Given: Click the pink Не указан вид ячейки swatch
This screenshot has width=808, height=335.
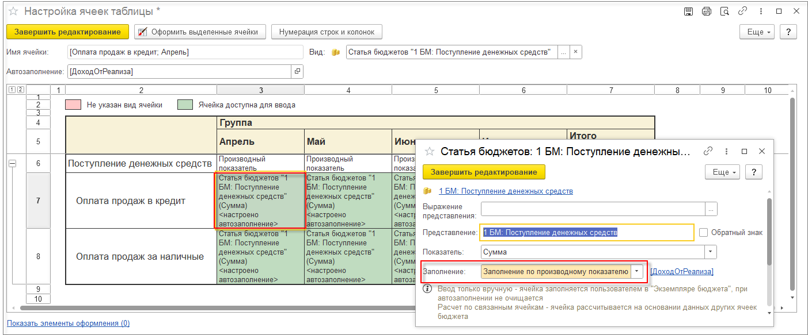Looking at the screenshot, I should (x=73, y=105).
